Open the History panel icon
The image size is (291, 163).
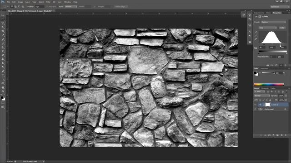[x=244, y=15]
